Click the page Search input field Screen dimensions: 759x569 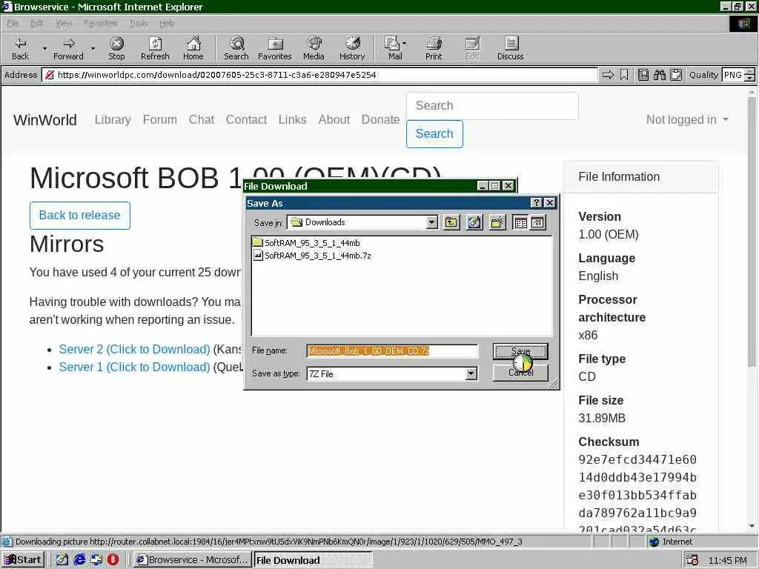click(492, 106)
